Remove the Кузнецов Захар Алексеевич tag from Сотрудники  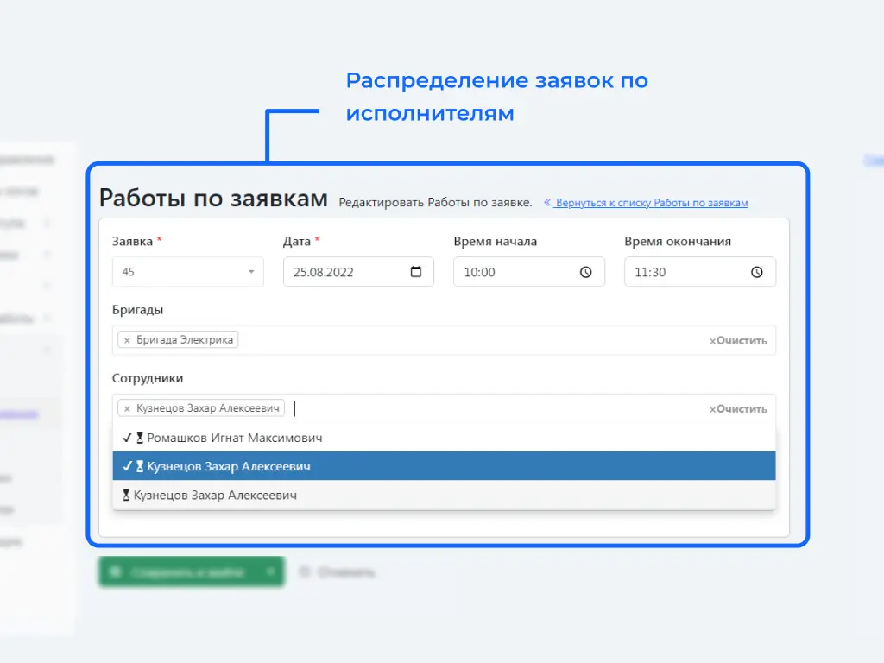click(x=127, y=408)
